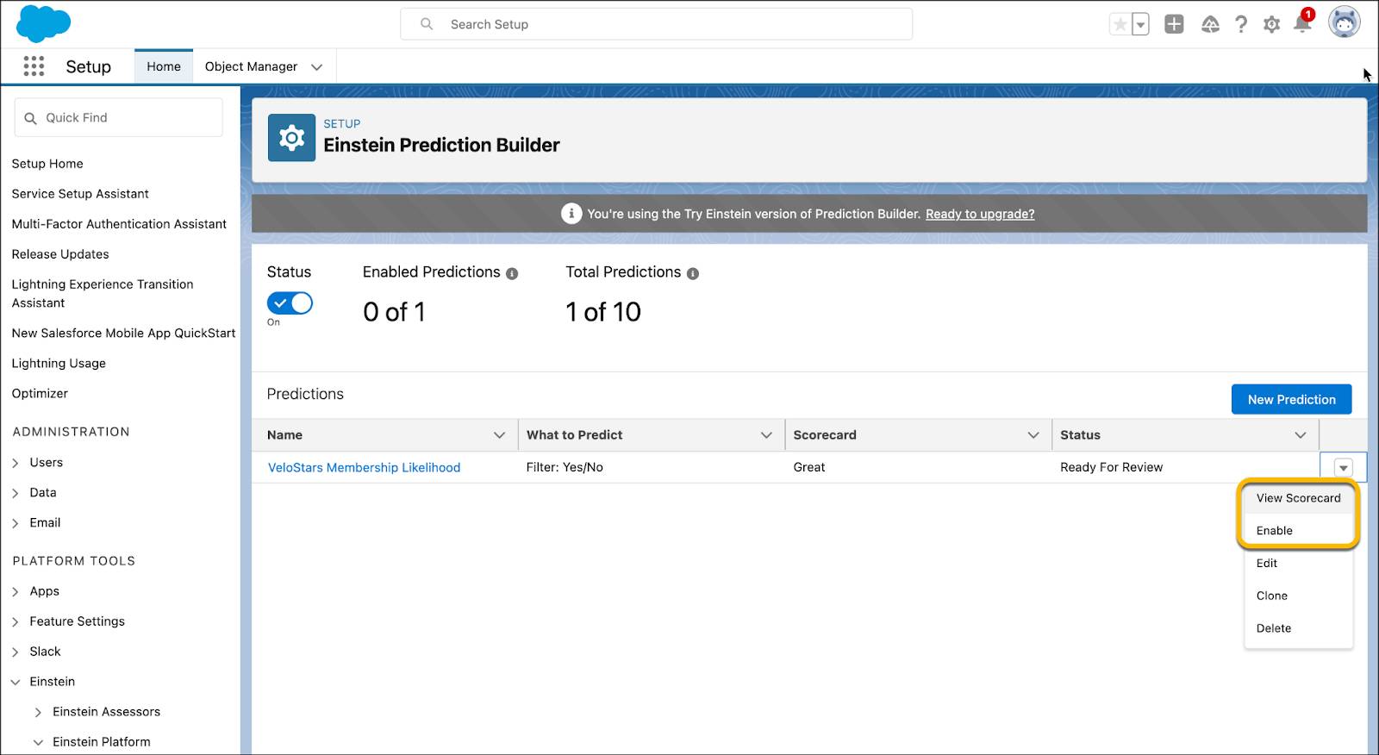Open the Object Manager tab chevron
The width and height of the screenshot is (1379, 755).
[316, 67]
